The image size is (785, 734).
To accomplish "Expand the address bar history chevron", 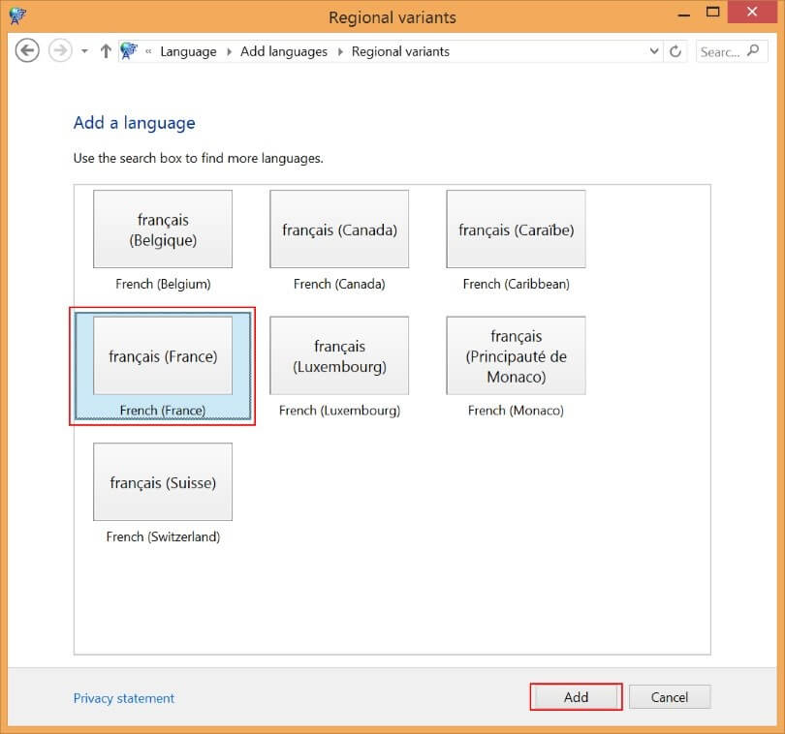I will pyautogui.click(x=654, y=51).
